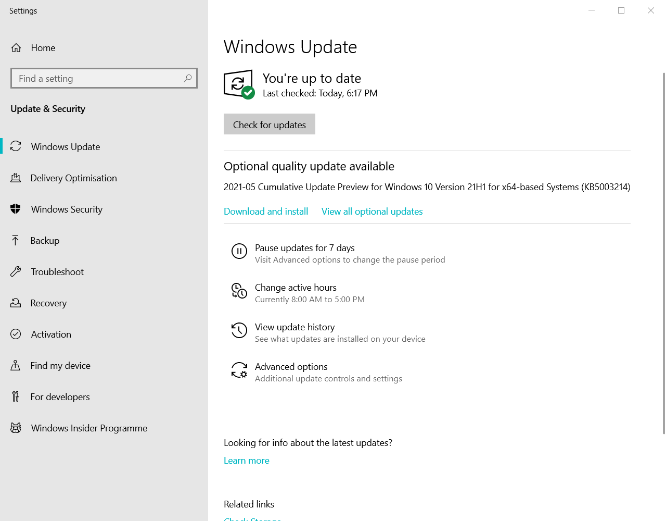The image size is (666, 521).
Task: Click the Check for updates button
Action: click(270, 124)
